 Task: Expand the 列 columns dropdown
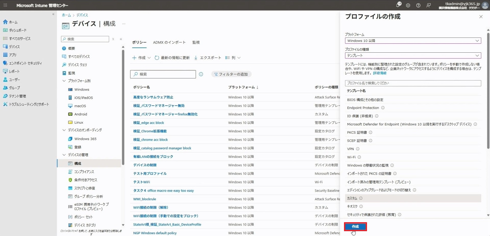click(233, 58)
